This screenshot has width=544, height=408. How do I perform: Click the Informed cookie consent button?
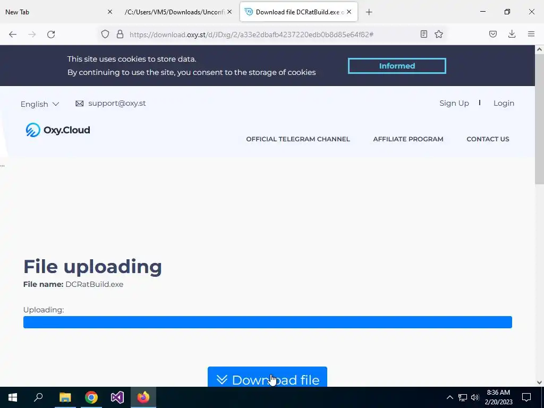click(x=397, y=66)
